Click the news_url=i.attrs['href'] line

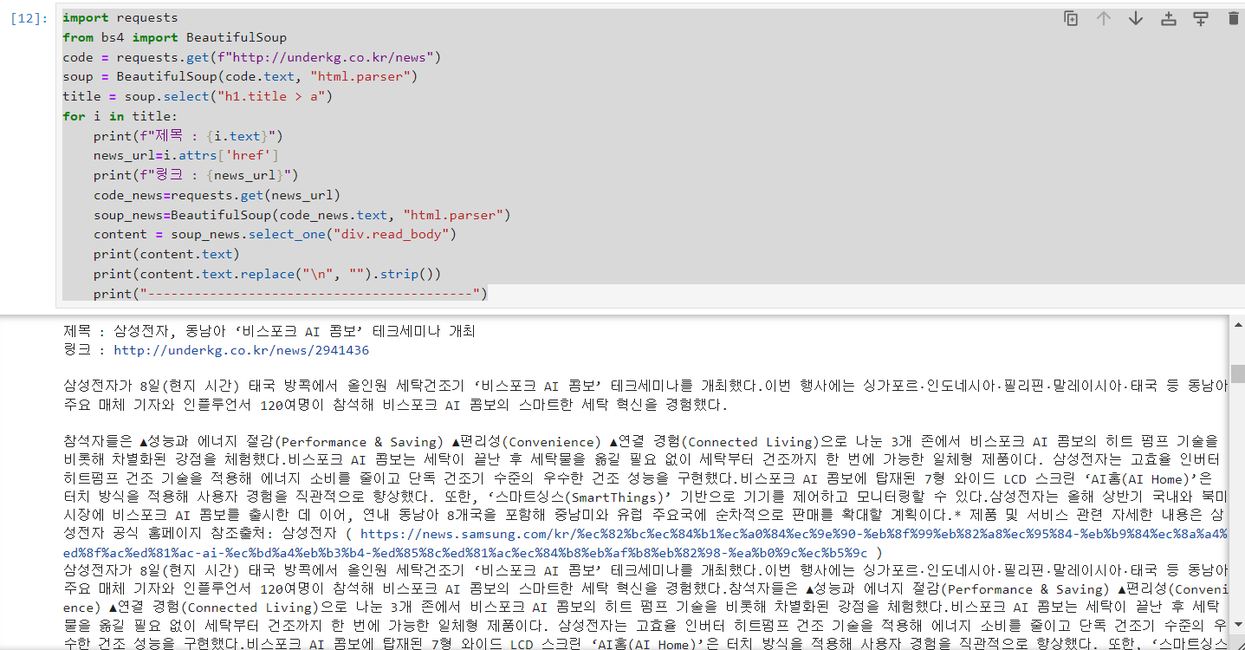[186, 155]
